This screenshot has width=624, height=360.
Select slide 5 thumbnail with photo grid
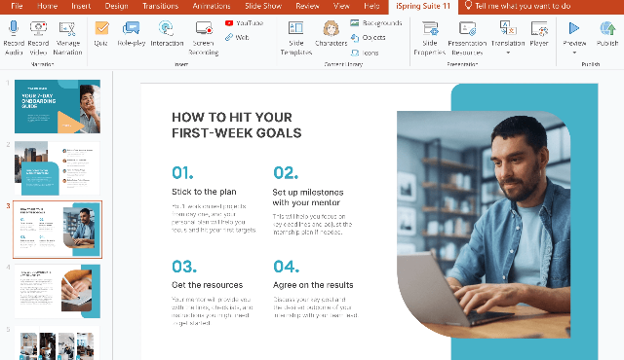point(58,342)
